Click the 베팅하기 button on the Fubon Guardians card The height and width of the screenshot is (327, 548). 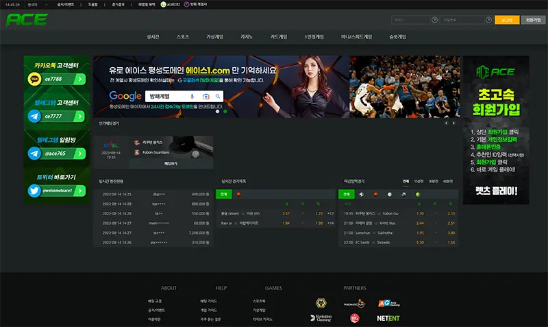(x=171, y=163)
